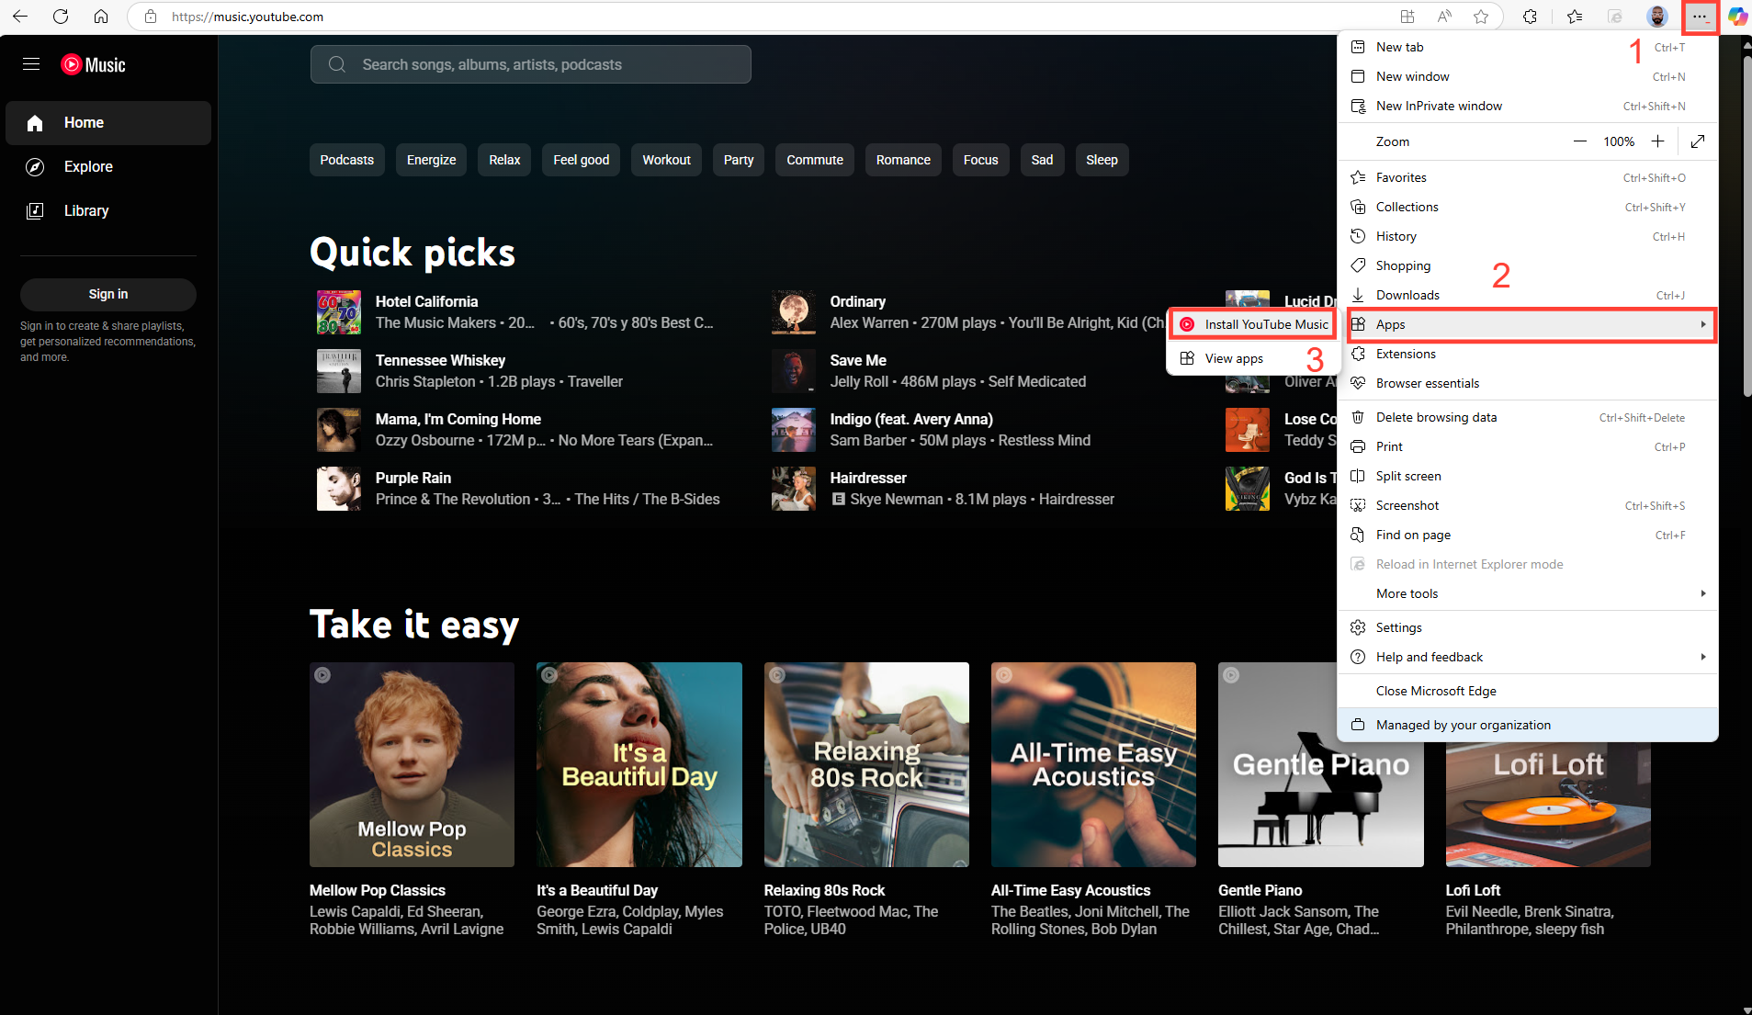Open Explore from the sidebar compass icon
Viewport: 1752px width, 1015px height.
(34, 166)
